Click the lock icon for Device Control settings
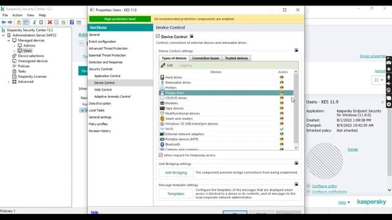 click(296, 50)
